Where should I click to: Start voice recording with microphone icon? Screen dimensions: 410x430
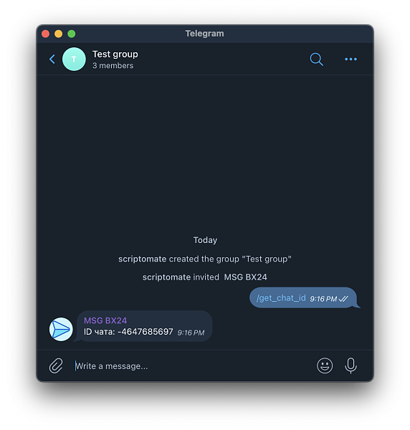[351, 365]
